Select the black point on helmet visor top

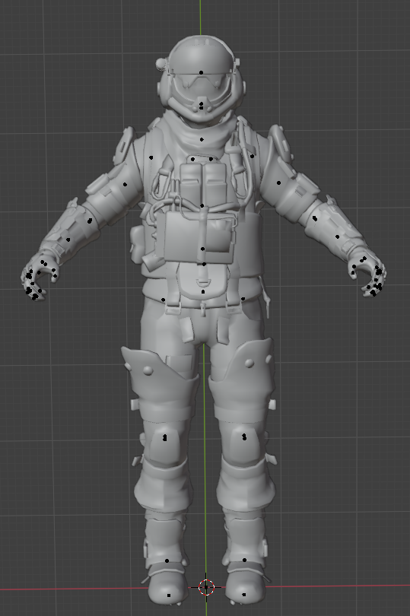[202, 73]
